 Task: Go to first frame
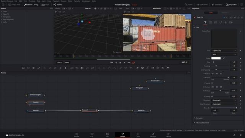tap(111, 62)
